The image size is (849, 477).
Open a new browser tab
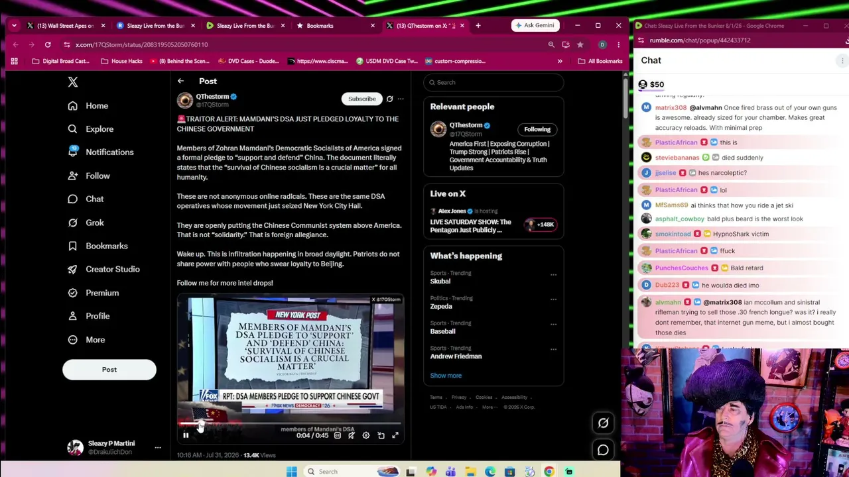478,26
